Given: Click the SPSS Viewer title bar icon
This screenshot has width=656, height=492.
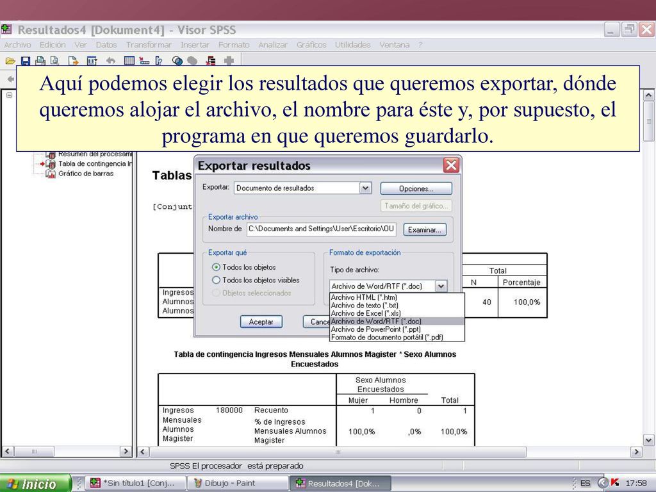Looking at the screenshot, I should [x=6, y=29].
